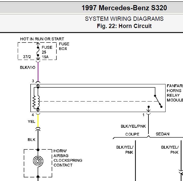Click the 'BLK/YEL/ PNK' label on the COUPE wire
The image size is (183, 181).
(125, 150)
